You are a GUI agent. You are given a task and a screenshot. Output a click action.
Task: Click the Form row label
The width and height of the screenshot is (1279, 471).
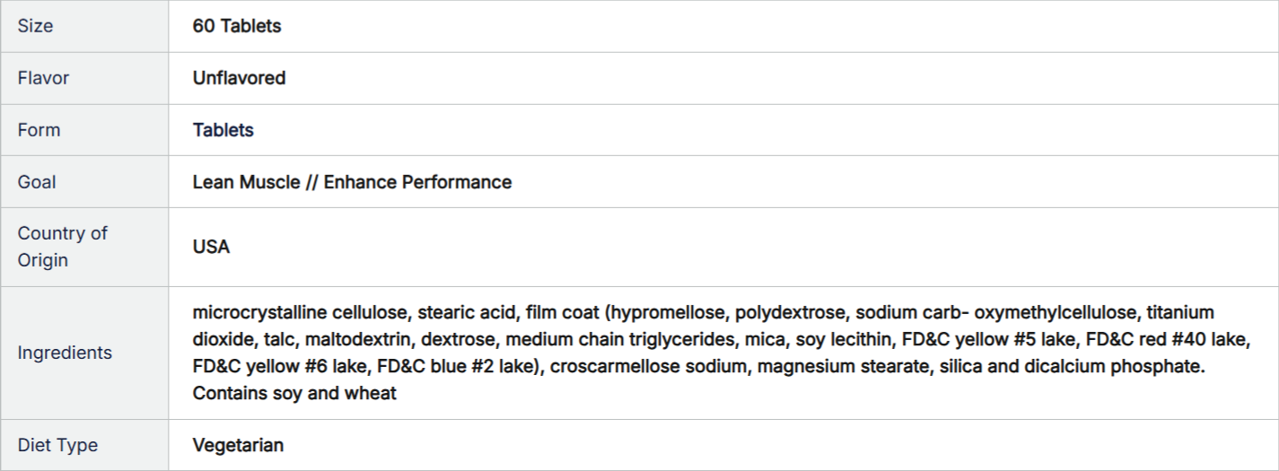[39, 130]
